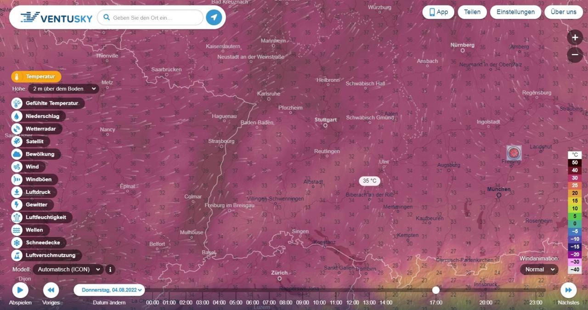Open the Modell Automatisch (ICON) dropdown
Viewport: 588px width, 310px height.
[x=68, y=270]
